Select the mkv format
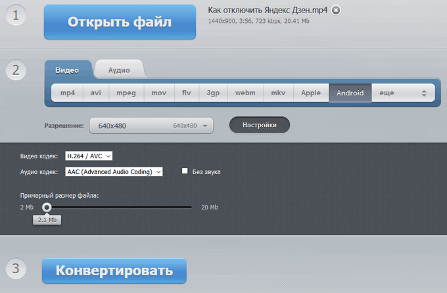 click(278, 93)
